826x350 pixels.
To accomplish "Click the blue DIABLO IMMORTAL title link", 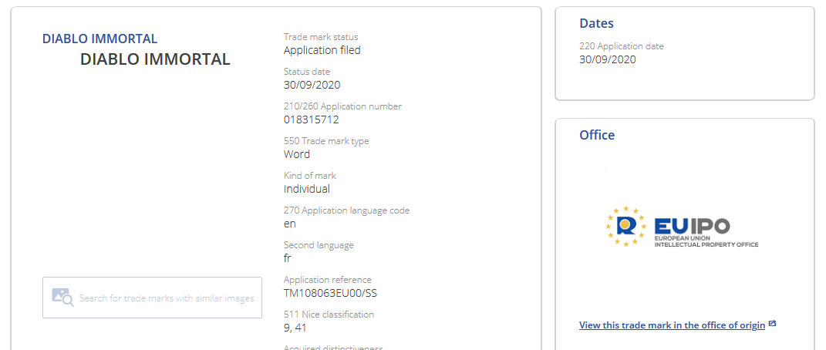I will (99, 39).
